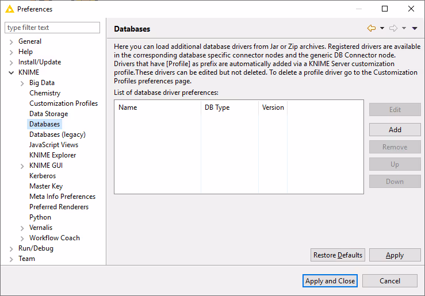Open the Kerberos preferences page
This screenshot has width=425, height=296.
(43, 176)
